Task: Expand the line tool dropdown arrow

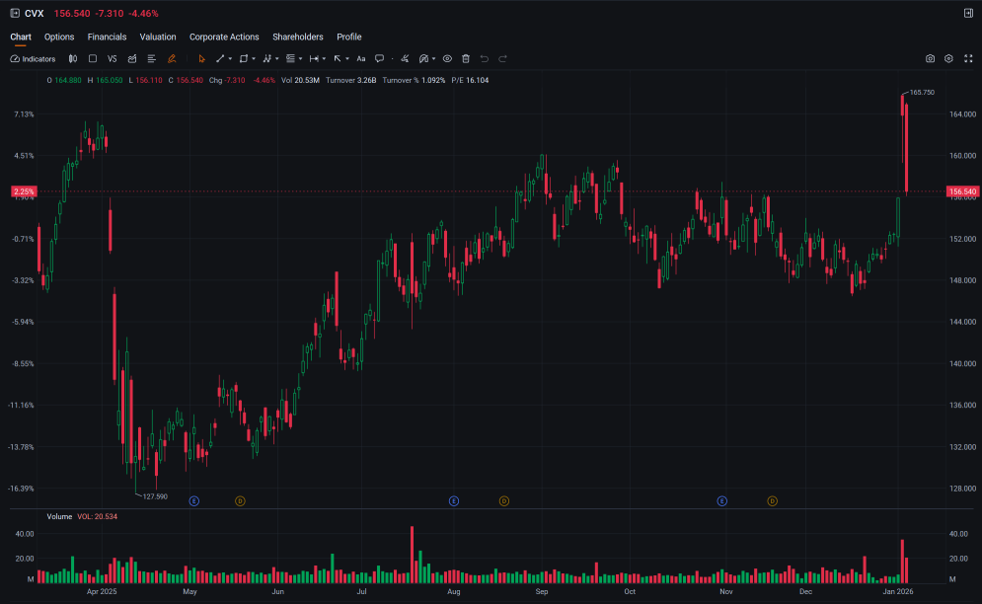Action: pos(231,59)
